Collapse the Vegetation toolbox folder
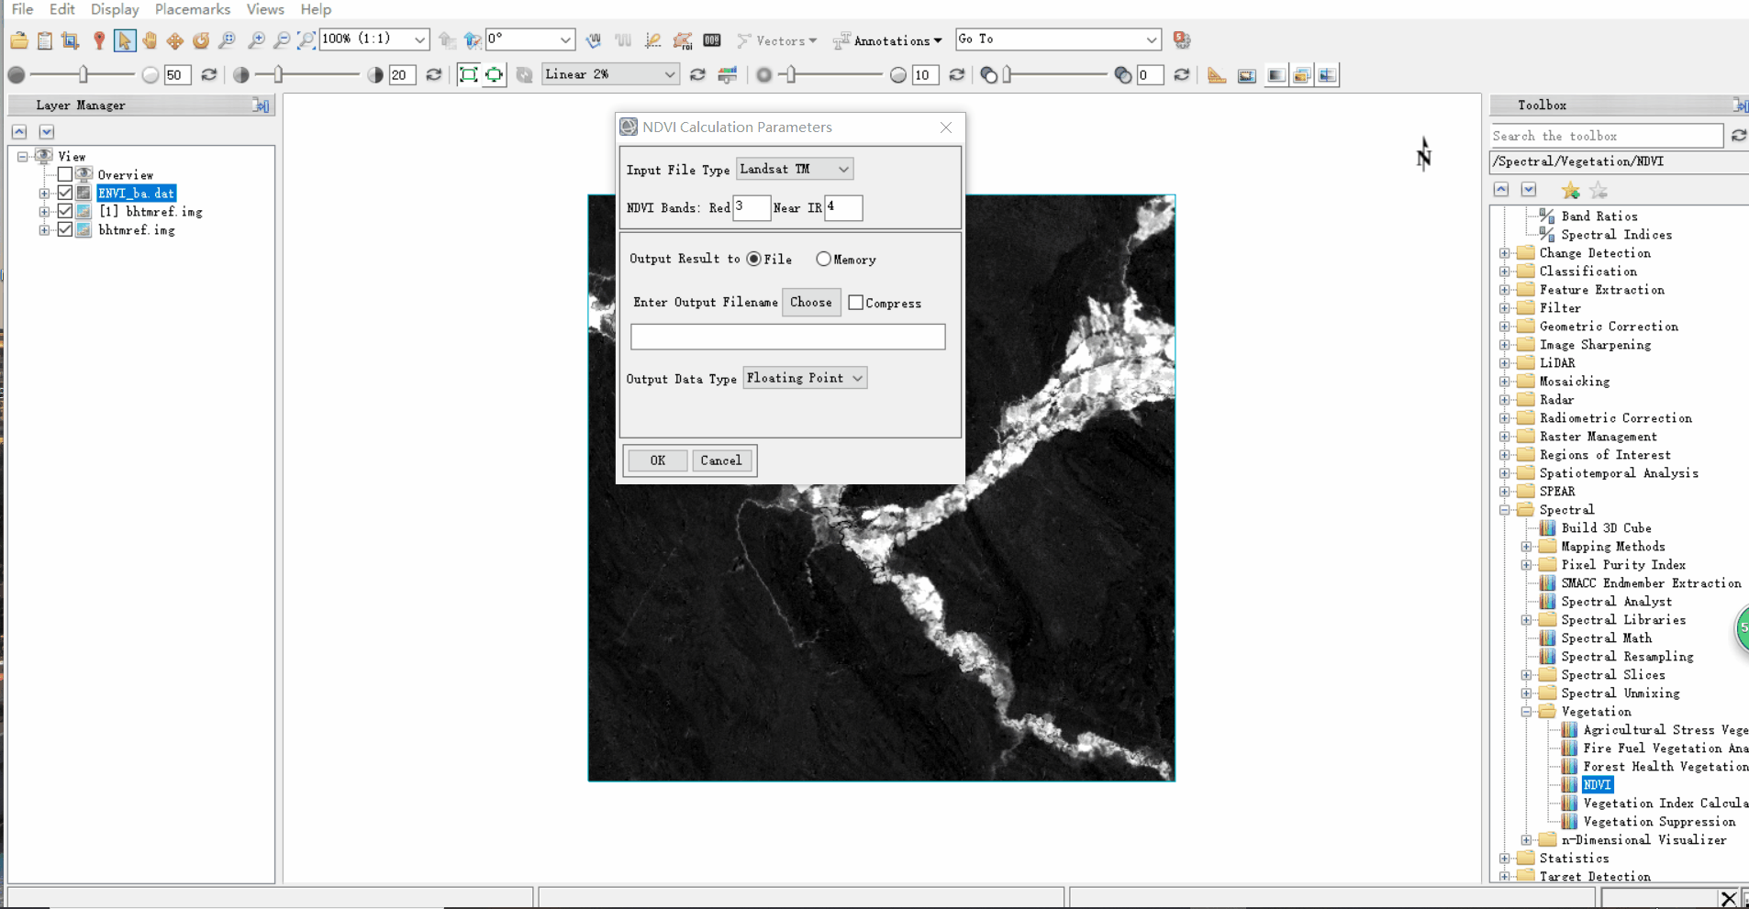The image size is (1749, 909). [1527, 711]
